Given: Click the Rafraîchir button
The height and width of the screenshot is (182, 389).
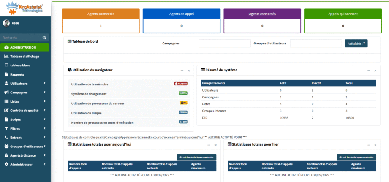Looking at the screenshot, I should point(356,43).
